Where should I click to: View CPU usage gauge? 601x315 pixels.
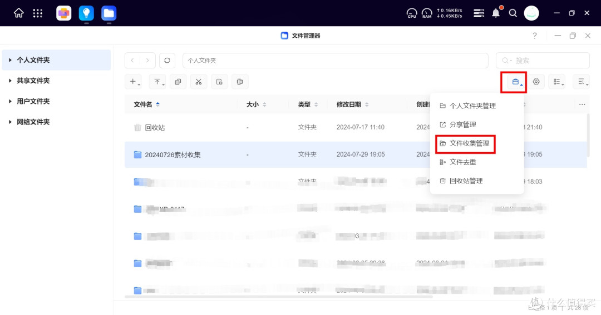[412, 13]
